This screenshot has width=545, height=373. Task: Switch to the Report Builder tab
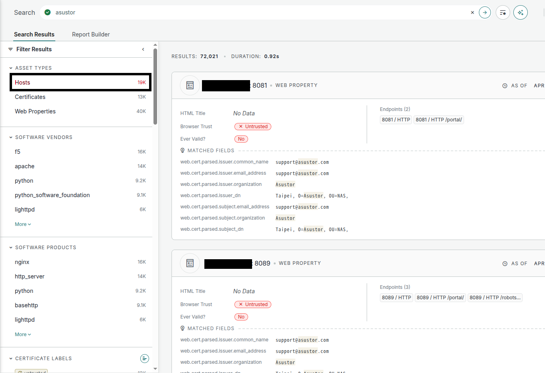click(x=91, y=34)
